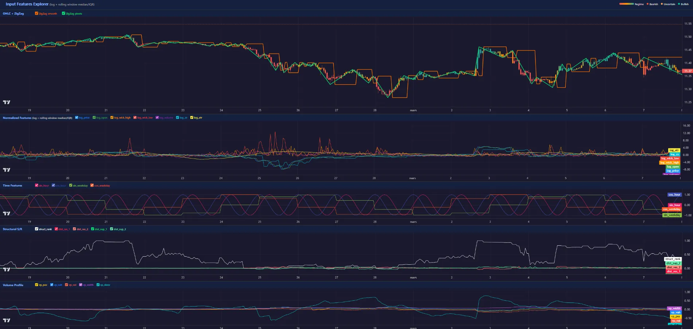Click the struct_rank axis series tag
Viewport: 693px width, 329px height.
click(x=673, y=259)
